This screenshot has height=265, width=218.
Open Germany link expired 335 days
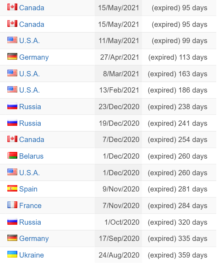point(34,238)
